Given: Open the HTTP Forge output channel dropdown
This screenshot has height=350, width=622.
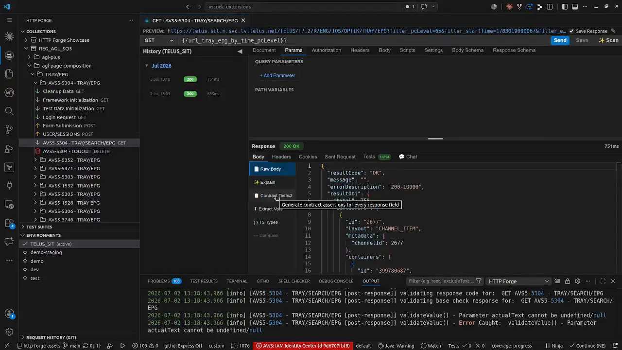Looking at the screenshot, I should 518,281.
